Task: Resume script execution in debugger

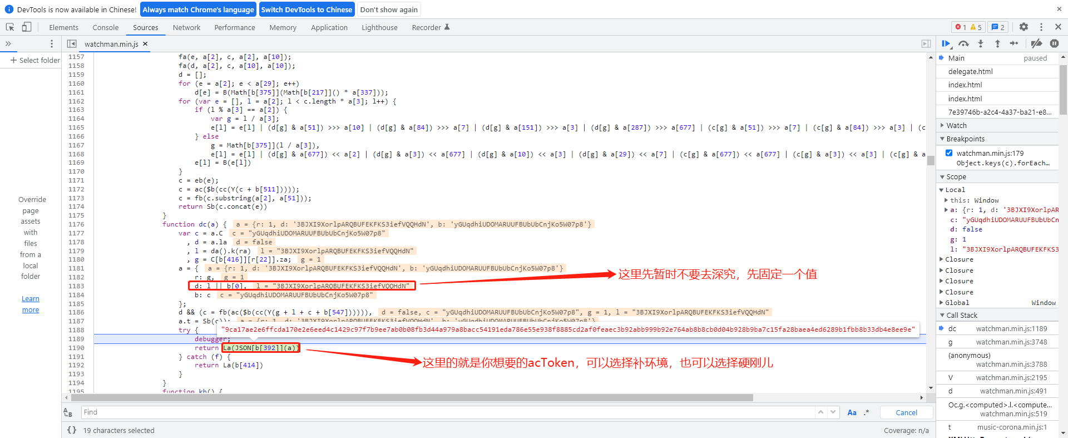Action: [946, 43]
